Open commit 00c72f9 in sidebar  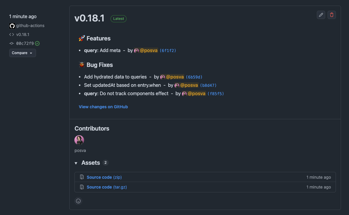pos(25,43)
